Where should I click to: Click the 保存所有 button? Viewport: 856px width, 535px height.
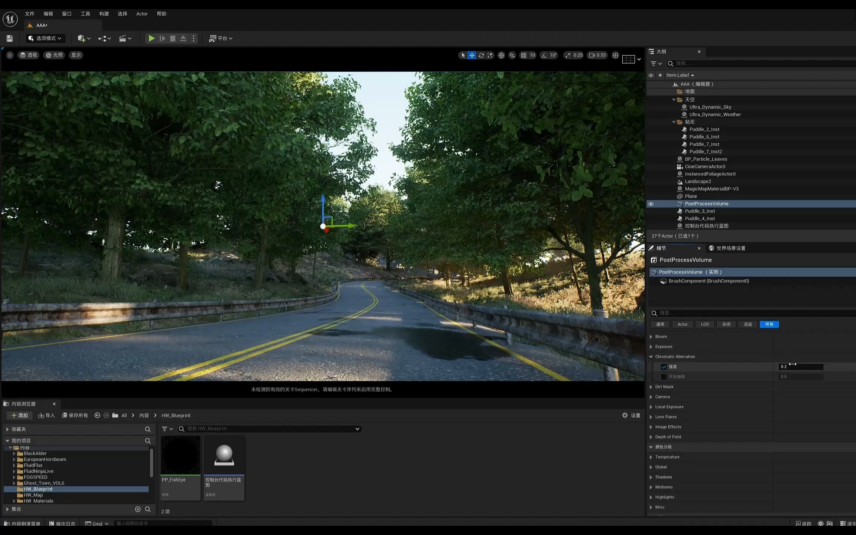click(75, 415)
